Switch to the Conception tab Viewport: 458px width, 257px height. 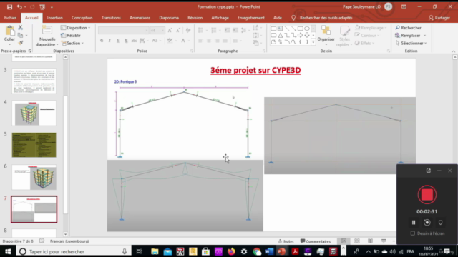(82, 18)
